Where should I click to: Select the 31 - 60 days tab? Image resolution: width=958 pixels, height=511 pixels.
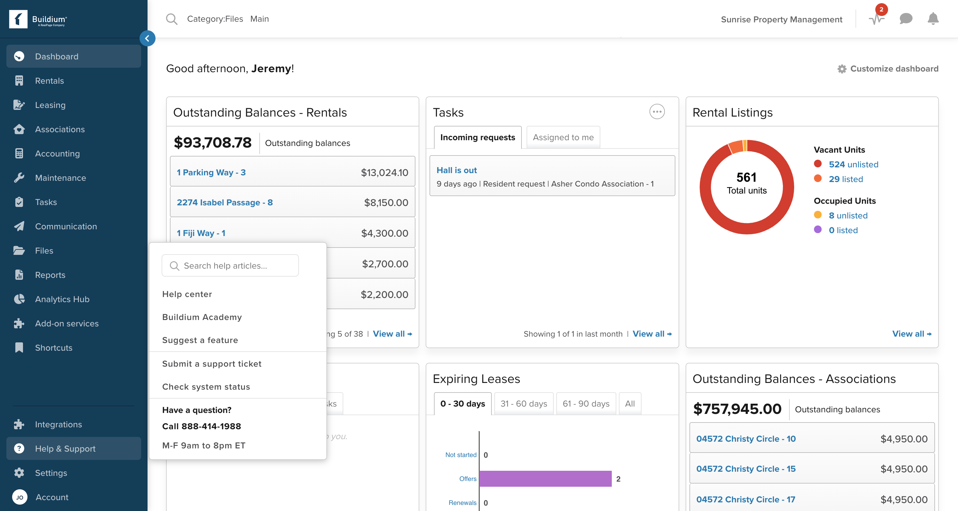pos(524,403)
